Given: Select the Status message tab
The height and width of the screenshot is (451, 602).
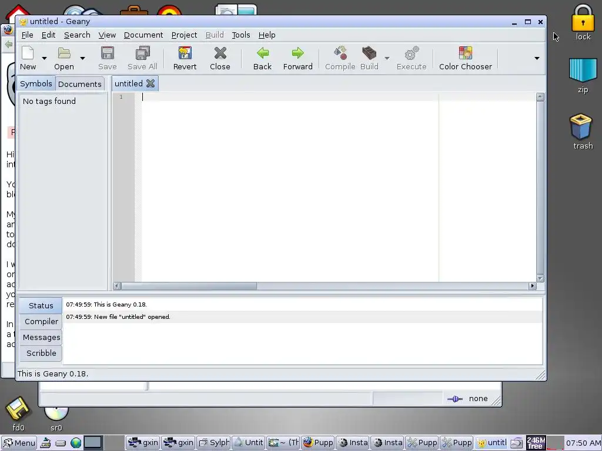Looking at the screenshot, I should (x=41, y=305).
